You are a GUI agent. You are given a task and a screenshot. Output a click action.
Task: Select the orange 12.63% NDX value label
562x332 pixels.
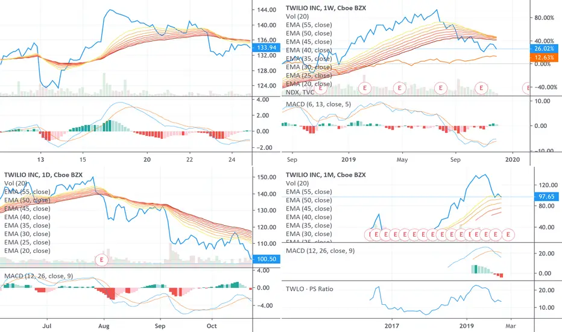pyautogui.click(x=544, y=57)
